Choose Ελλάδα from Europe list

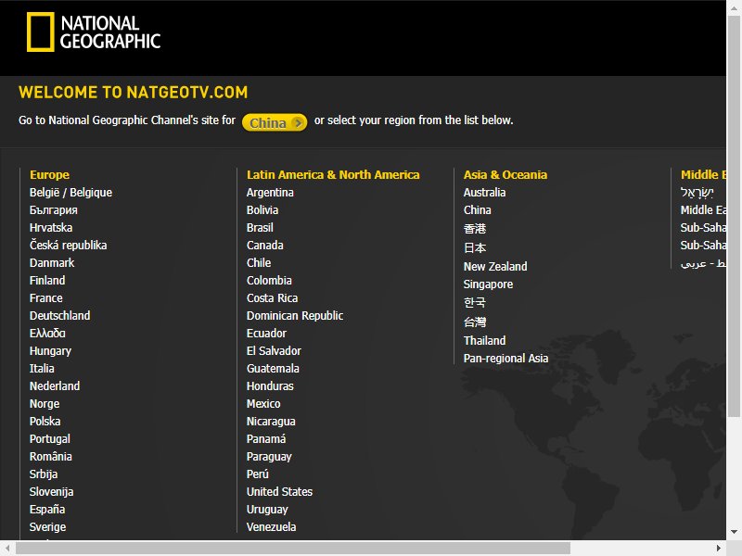[47, 333]
